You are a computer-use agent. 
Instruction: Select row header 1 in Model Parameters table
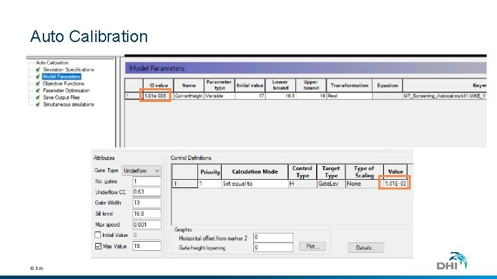(133, 96)
